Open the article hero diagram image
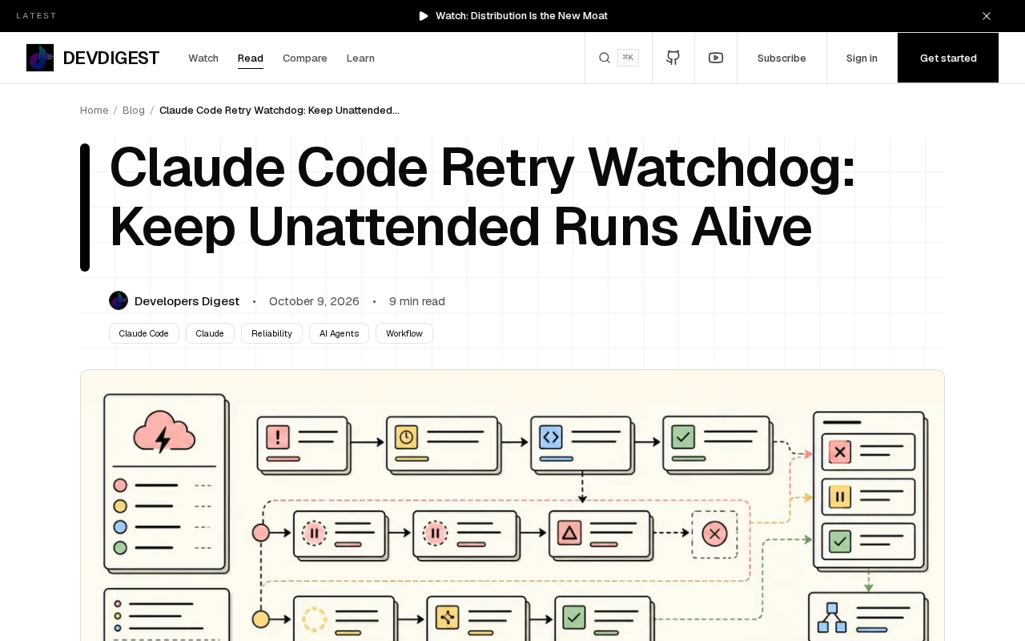The image size is (1025, 641). click(x=512, y=506)
